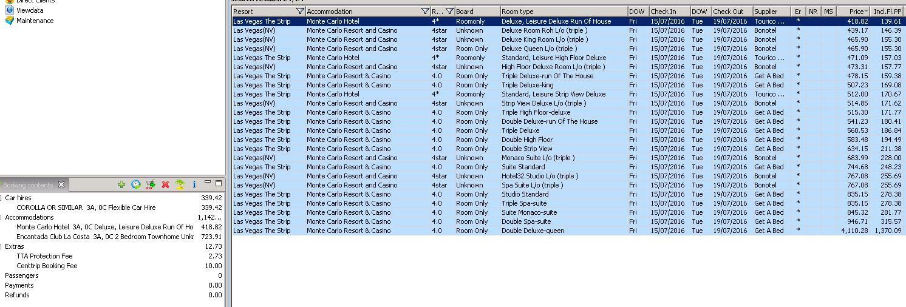Select the Deluxe Room Roh L/o (triple) row
Screen dimensions: 906x307
point(569,30)
